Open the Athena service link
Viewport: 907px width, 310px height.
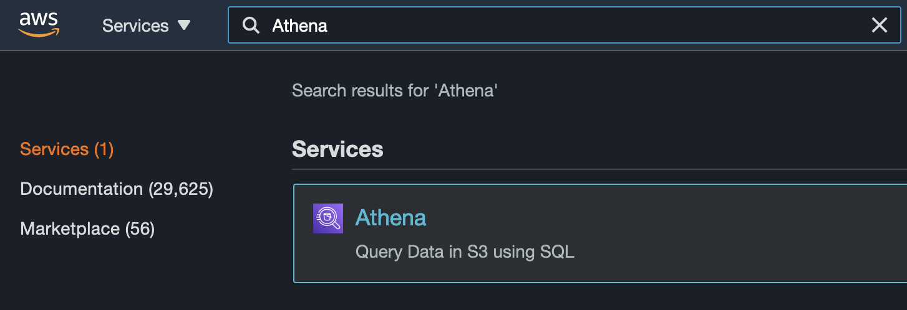(390, 217)
